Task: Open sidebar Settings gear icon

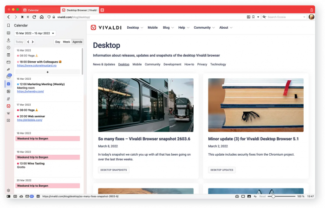Action: pyautogui.click(x=8, y=190)
